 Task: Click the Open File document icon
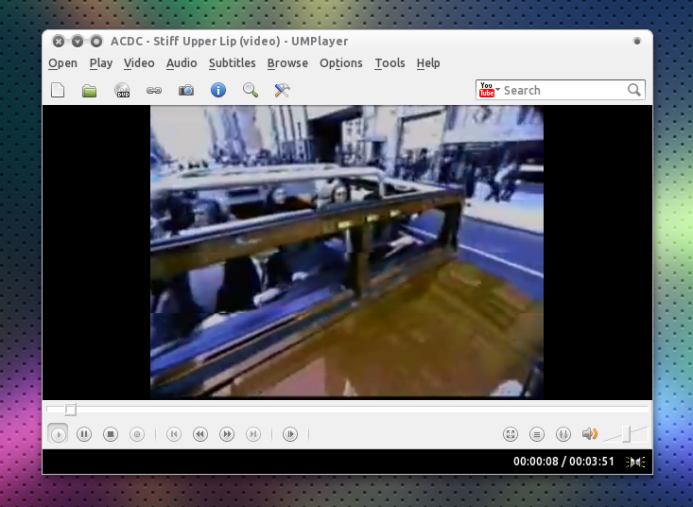click(58, 90)
